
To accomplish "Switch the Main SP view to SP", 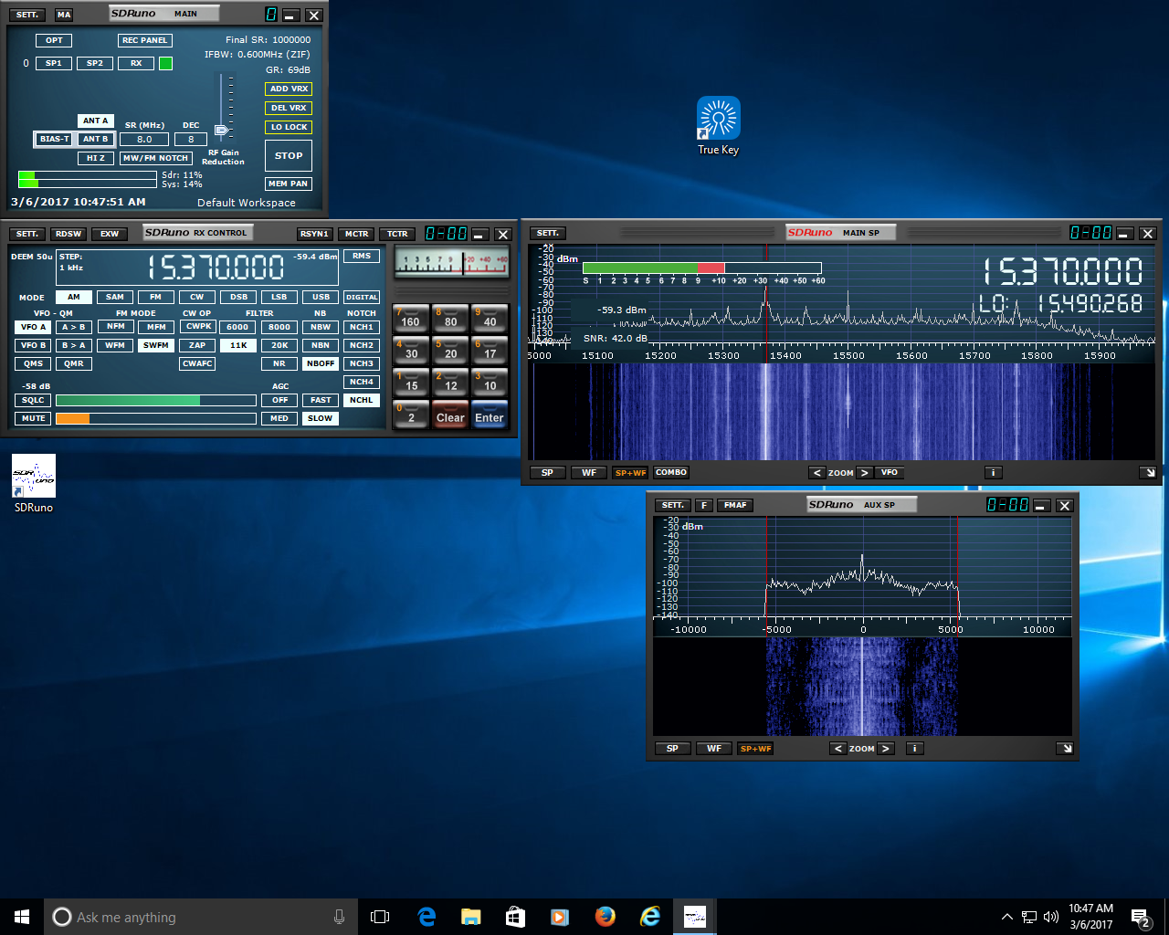I will coord(547,473).
